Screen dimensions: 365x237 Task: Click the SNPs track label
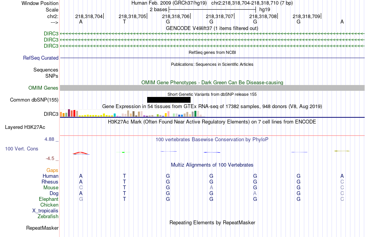(52, 76)
